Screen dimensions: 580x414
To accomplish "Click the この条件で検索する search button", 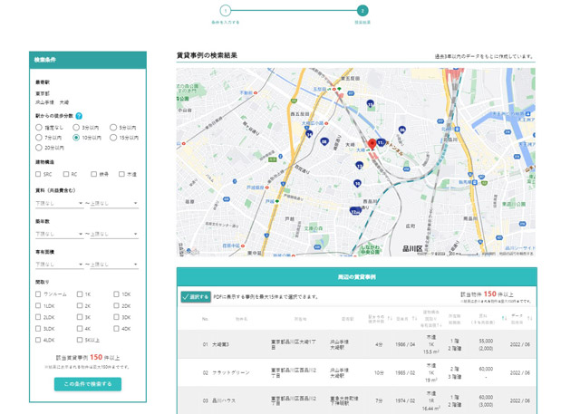I will point(88,384).
